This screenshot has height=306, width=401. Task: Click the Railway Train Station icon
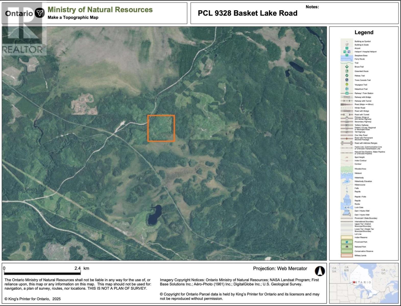pos(347,93)
